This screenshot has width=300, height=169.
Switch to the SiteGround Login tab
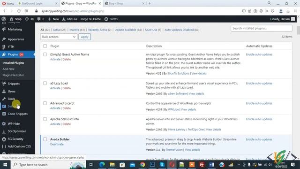point(37,3)
